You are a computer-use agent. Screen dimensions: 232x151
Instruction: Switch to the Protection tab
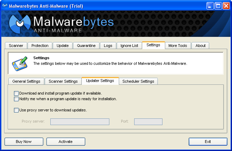[40, 46]
